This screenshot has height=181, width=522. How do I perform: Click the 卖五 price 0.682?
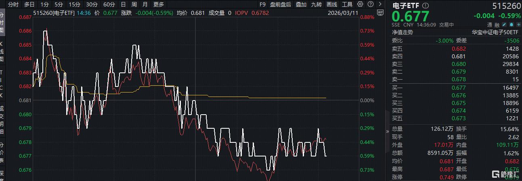[459, 48]
